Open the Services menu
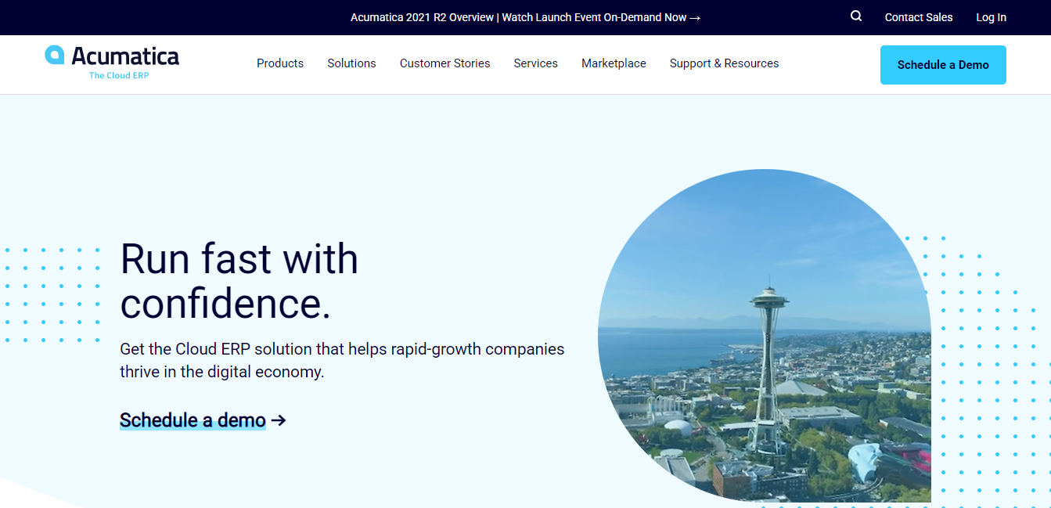This screenshot has width=1051, height=508. tap(535, 63)
